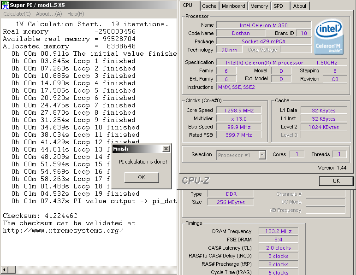The height and width of the screenshot is (275, 356).
Task: Click the Code Name field Dothan
Action: coord(241,33)
